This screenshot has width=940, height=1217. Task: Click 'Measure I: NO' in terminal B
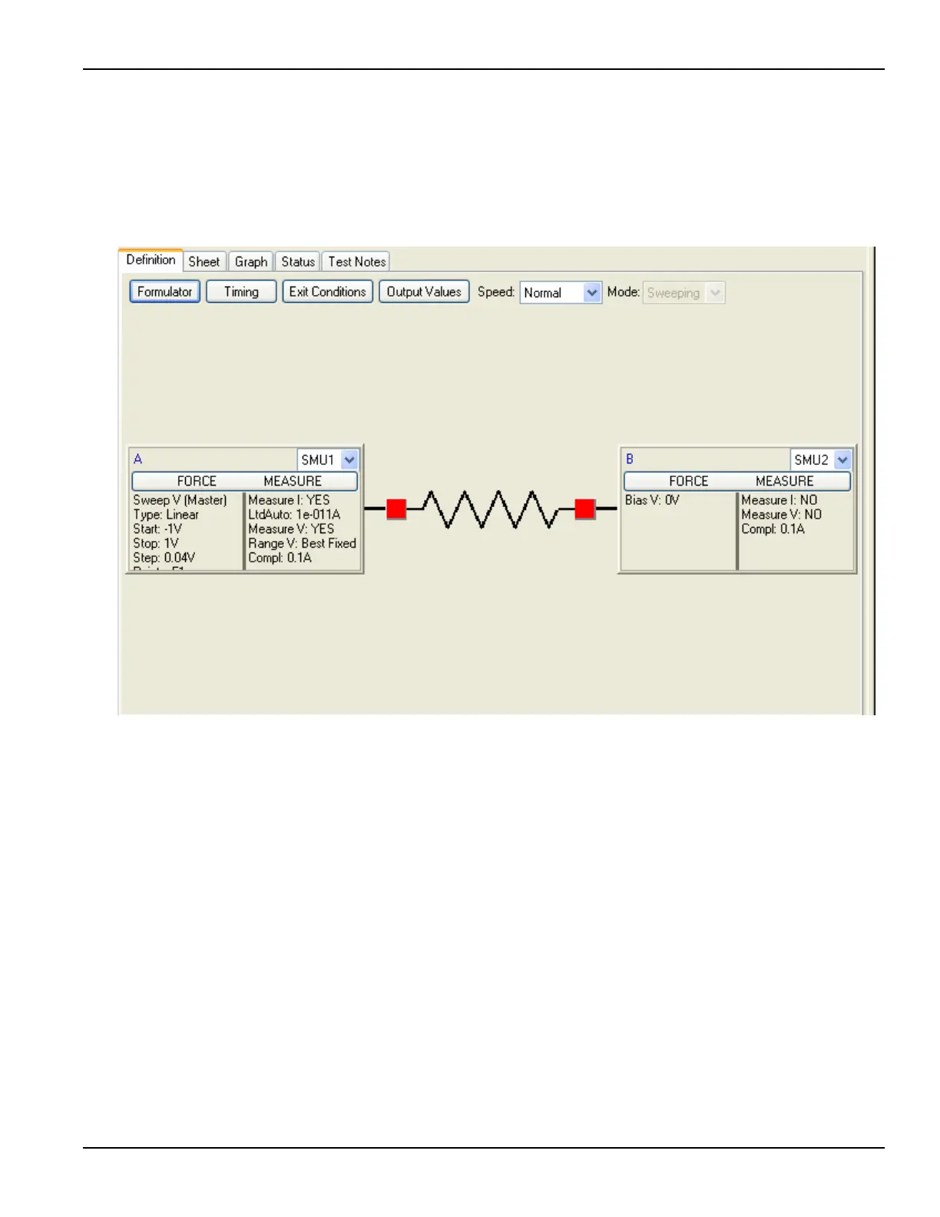pos(779,500)
